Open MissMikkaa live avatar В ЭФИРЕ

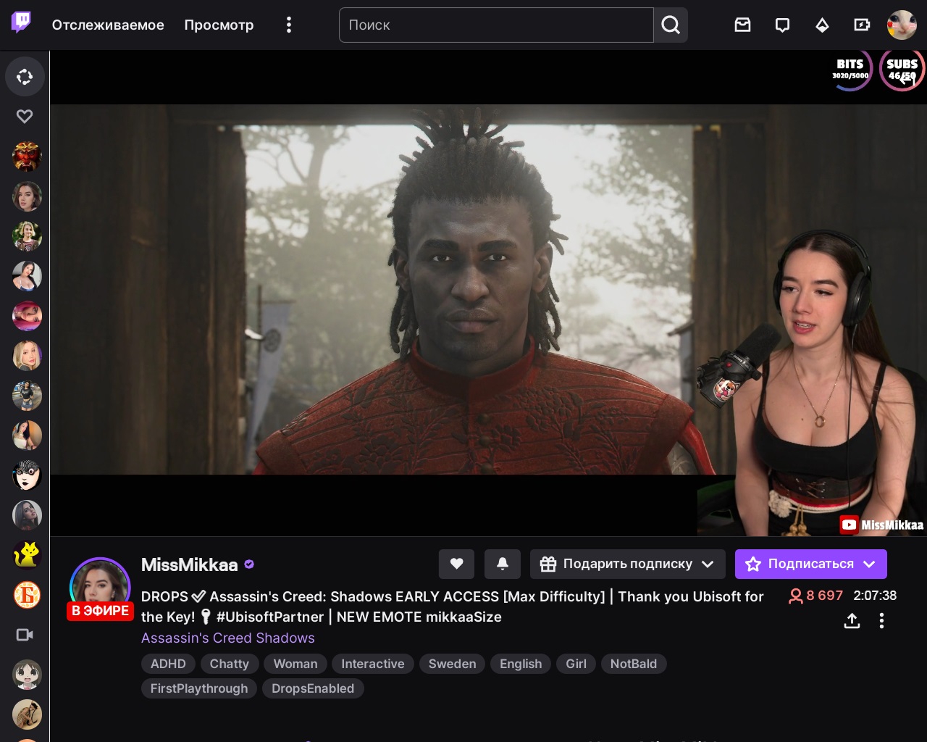click(x=100, y=588)
